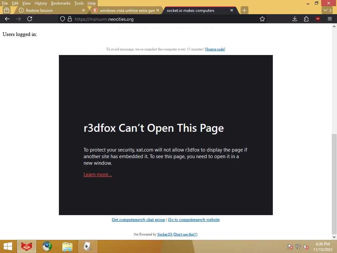Open the Socket.IO (Don't use this!!) link
Screen dimensions: 337x253
tap(177, 234)
